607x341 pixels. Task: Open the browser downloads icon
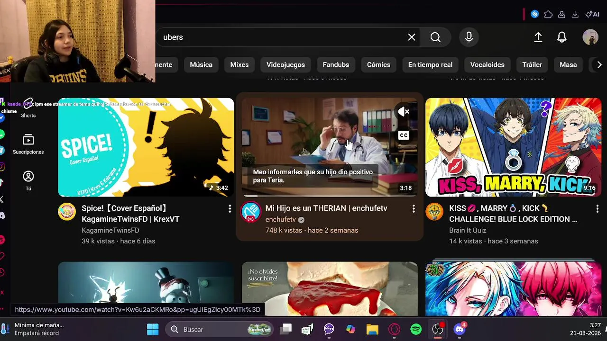[x=575, y=14]
